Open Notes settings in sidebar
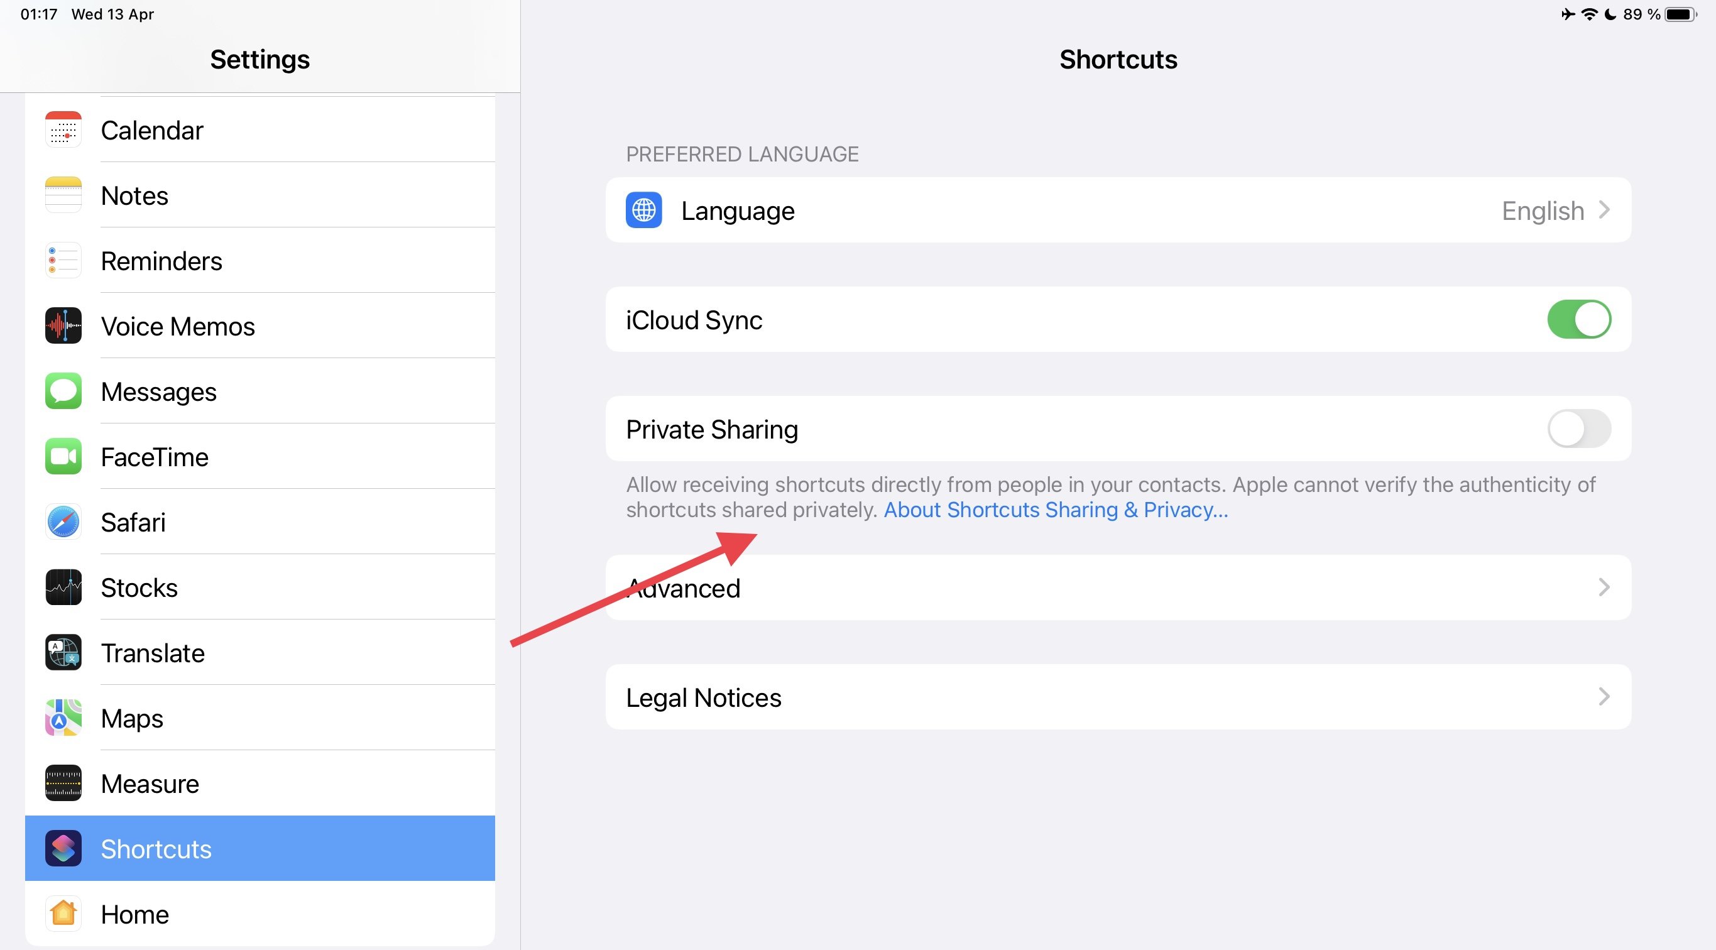The height and width of the screenshot is (950, 1716). pyautogui.click(x=260, y=195)
